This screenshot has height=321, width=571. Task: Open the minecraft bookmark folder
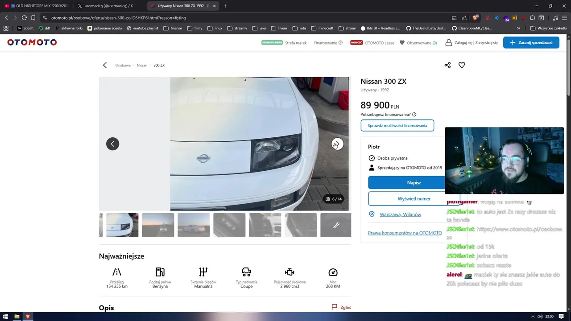[x=322, y=28]
